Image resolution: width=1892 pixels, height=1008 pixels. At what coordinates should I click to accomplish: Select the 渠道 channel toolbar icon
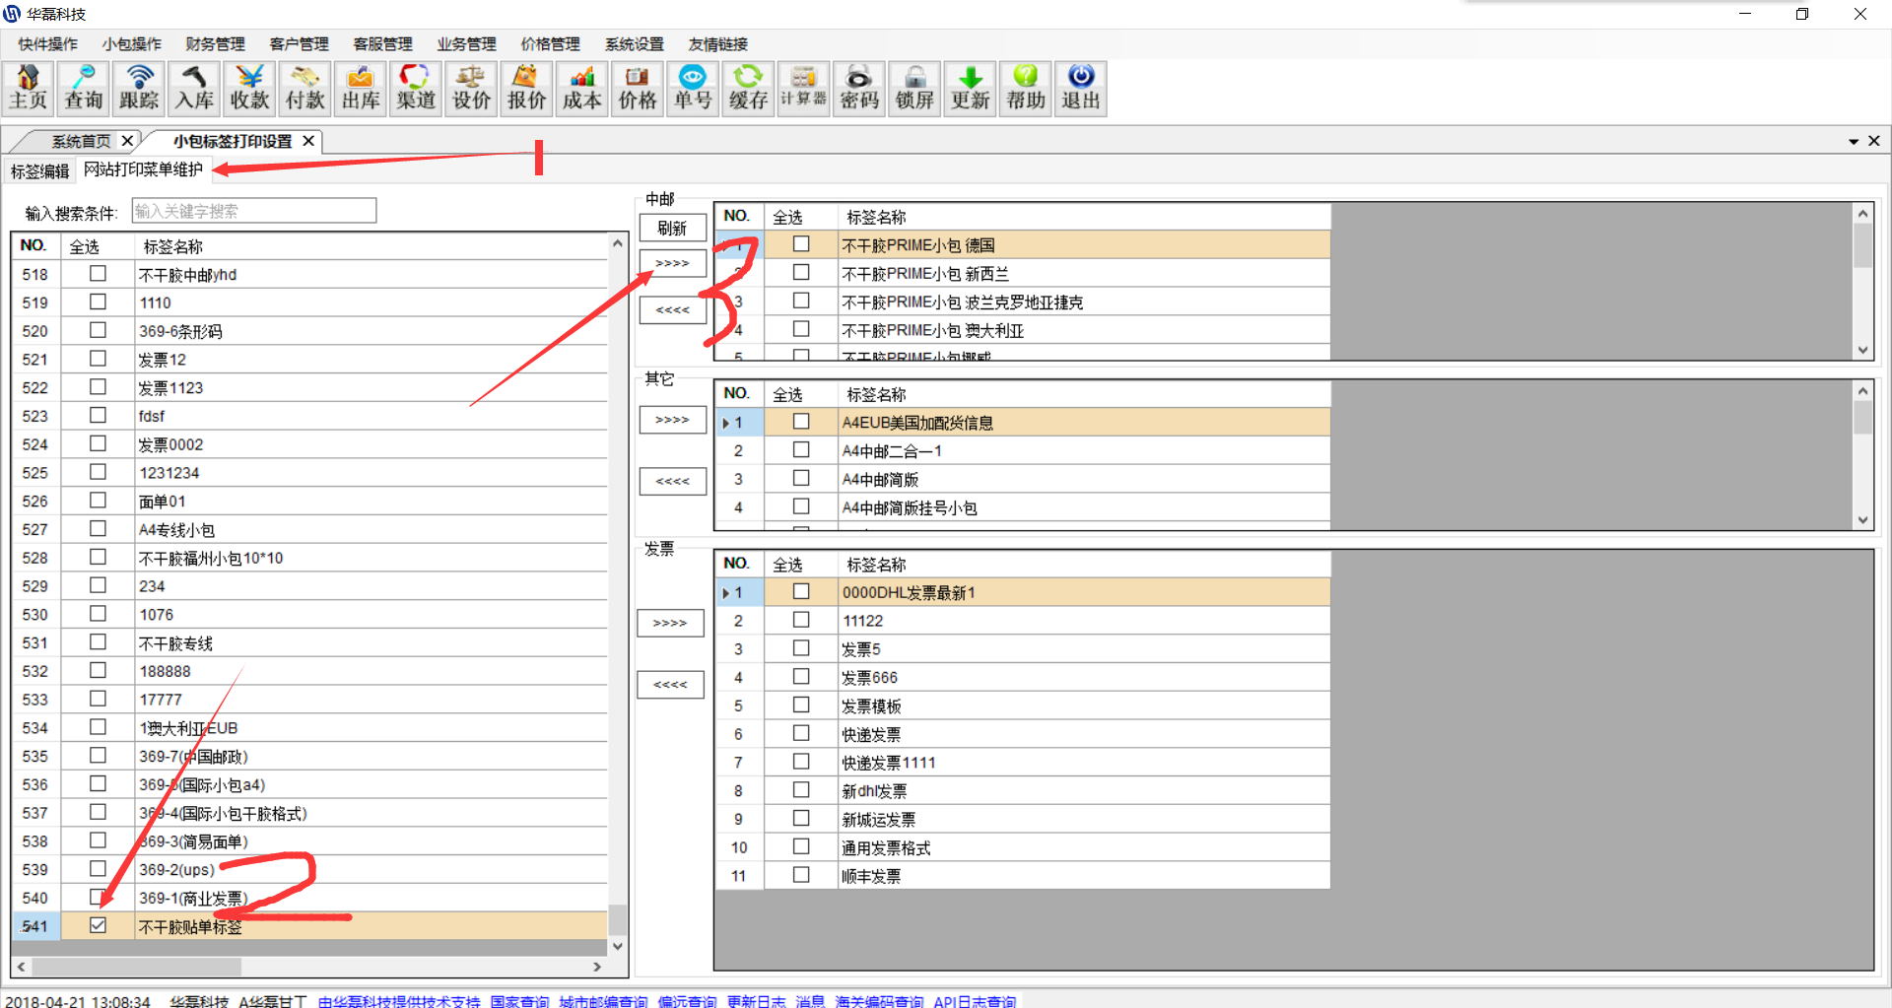[x=416, y=89]
